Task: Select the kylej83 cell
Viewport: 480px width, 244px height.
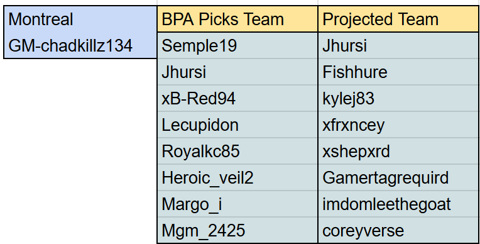Action: [398, 98]
